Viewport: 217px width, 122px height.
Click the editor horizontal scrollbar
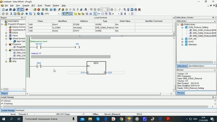(95, 94)
